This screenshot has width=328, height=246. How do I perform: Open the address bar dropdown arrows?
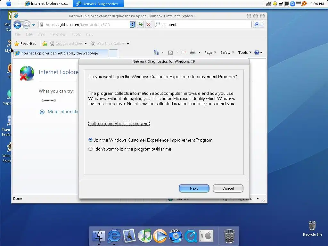[x=132, y=24]
